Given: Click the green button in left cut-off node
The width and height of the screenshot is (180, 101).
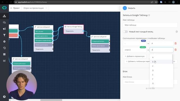Looking at the screenshot, I should (x=13, y=31).
